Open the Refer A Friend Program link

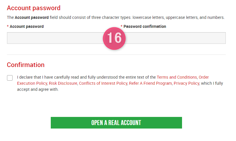pyautogui.click(x=150, y=83)
